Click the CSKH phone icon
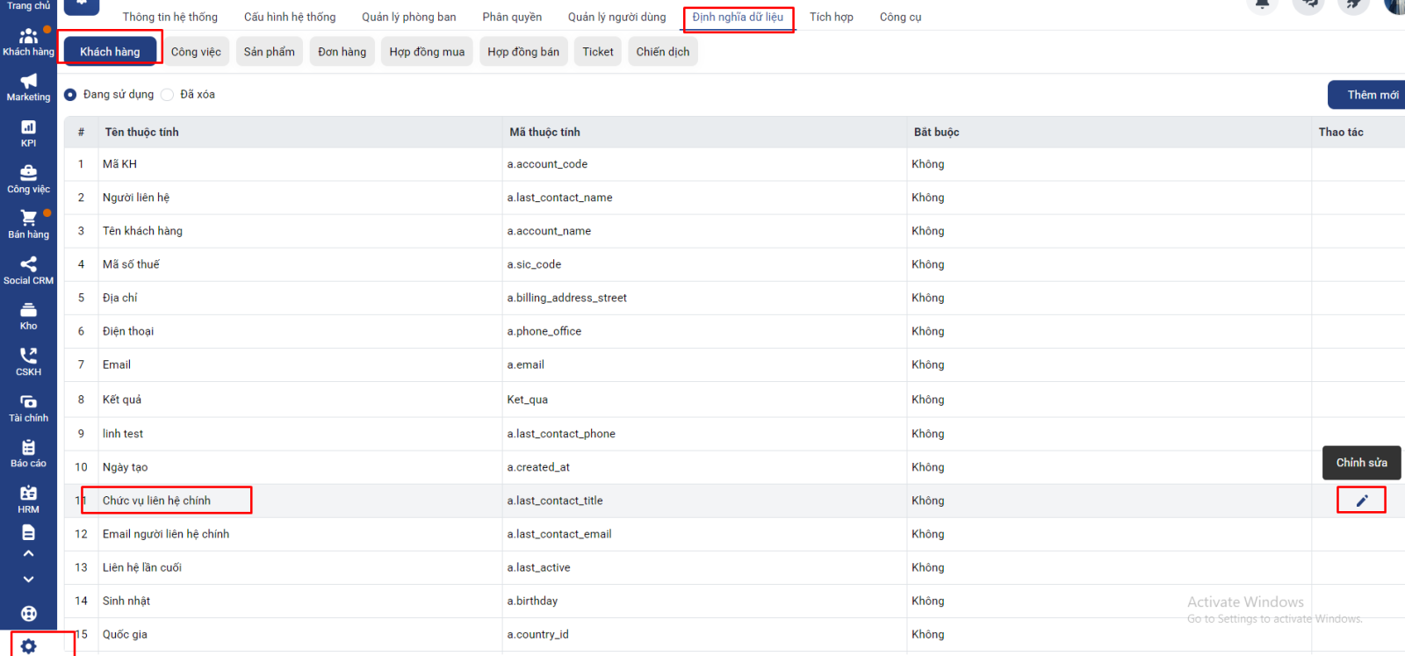The image size is (1405, 656). point(28,356)
